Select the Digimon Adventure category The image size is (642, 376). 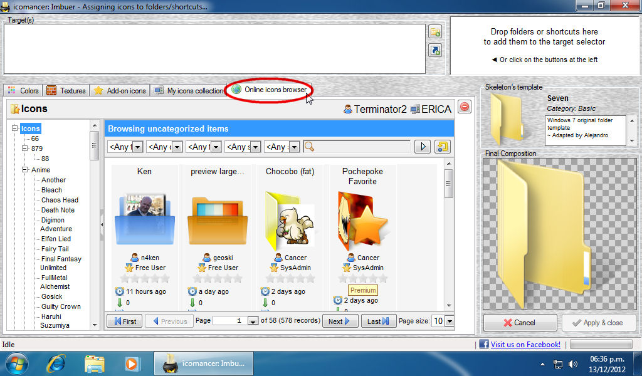click(56, 224)
